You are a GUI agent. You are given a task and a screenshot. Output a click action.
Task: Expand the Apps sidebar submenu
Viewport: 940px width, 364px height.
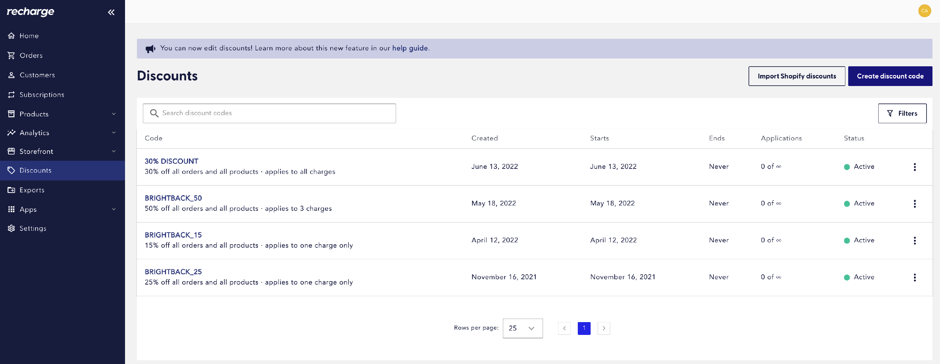[113, 210]
